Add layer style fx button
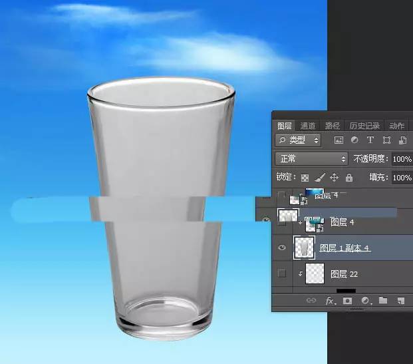The width and height of the screenshot is (413, 364). (329, 301)
